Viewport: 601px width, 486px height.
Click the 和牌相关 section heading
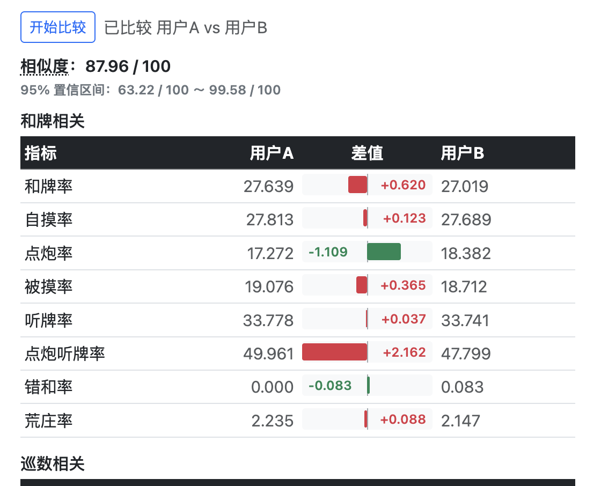53,121
